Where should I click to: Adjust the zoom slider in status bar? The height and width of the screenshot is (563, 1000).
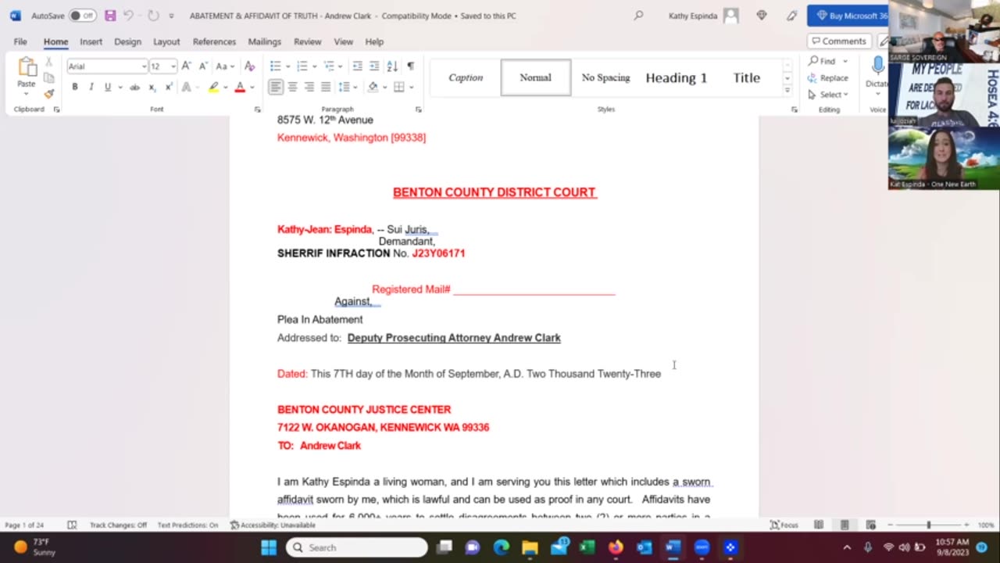point(928,525)
